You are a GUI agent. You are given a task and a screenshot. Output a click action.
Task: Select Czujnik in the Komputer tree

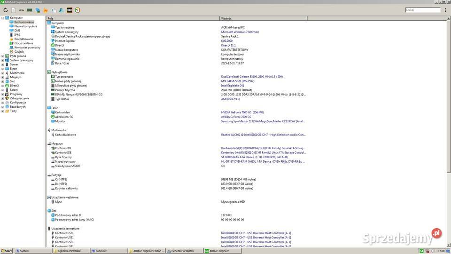click(19, 52)
